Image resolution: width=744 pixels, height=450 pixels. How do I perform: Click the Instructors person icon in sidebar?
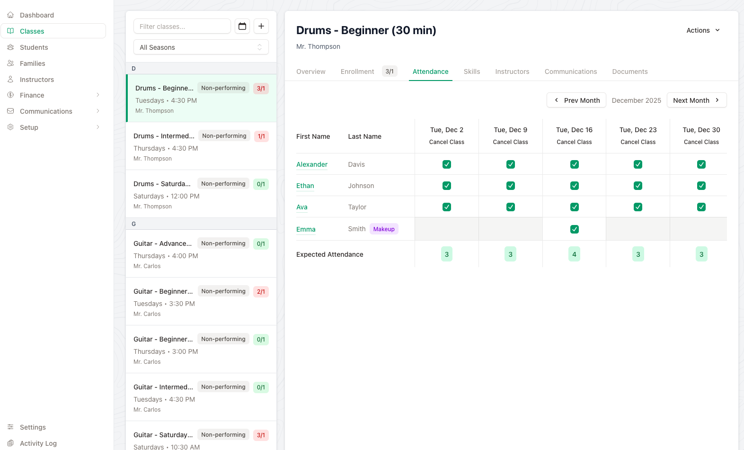10,80
